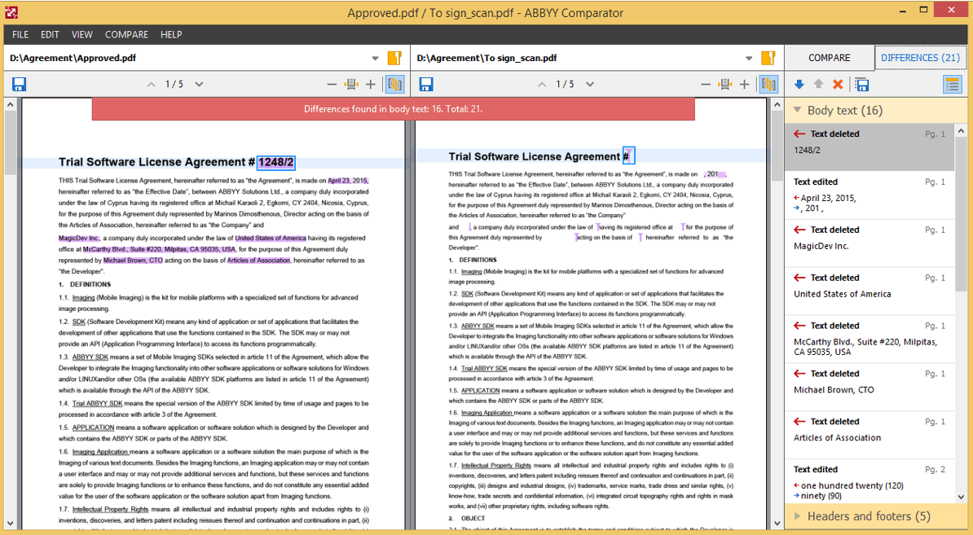The image size is (973, 535).
Task: Zoom in on the left document
Action: pos(371,85)
